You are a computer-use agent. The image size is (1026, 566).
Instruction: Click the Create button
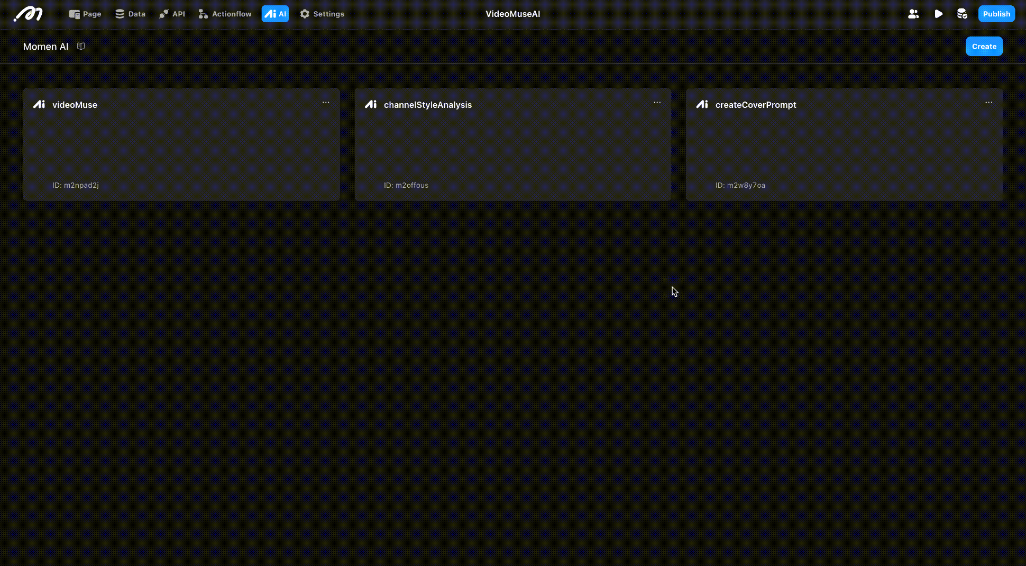984,47
